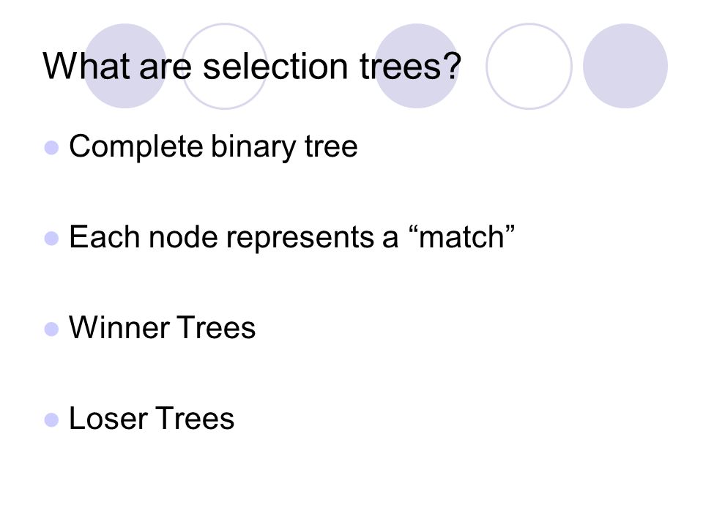Click the word "Winner" in the third bullet

pyautogui.click(x=119, y=327)
